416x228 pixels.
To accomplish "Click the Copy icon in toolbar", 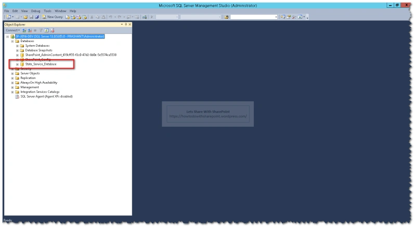I will click(x=98, y=17).
